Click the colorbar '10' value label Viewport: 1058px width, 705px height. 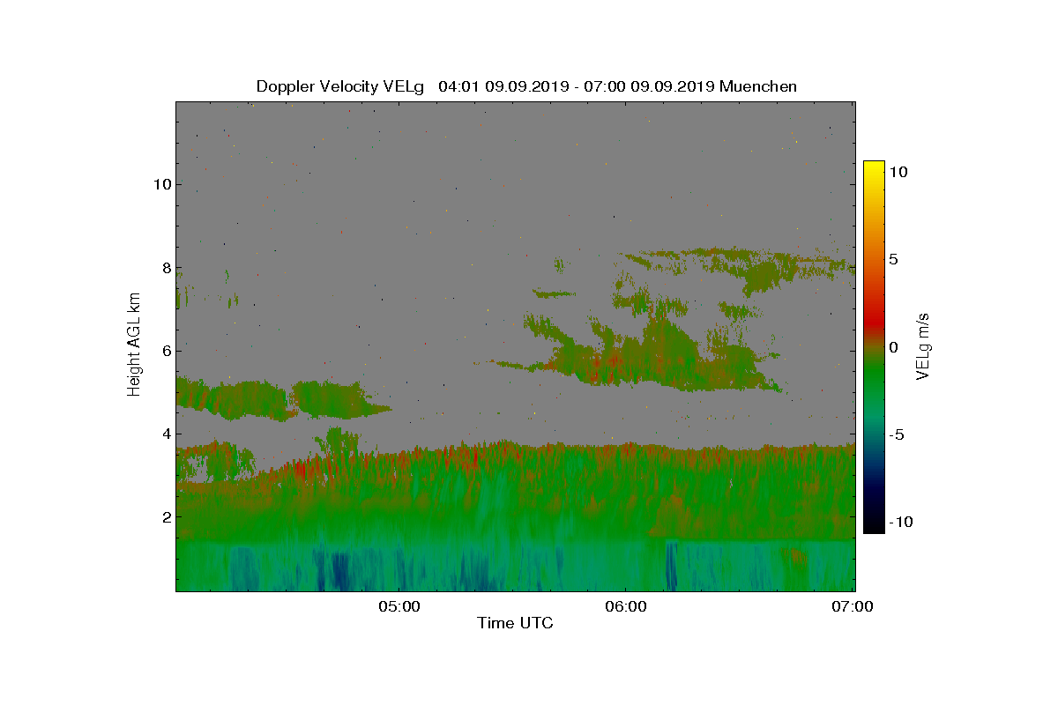[898, 173]
